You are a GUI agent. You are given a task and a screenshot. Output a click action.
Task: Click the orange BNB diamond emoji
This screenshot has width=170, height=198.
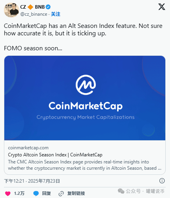30,7
